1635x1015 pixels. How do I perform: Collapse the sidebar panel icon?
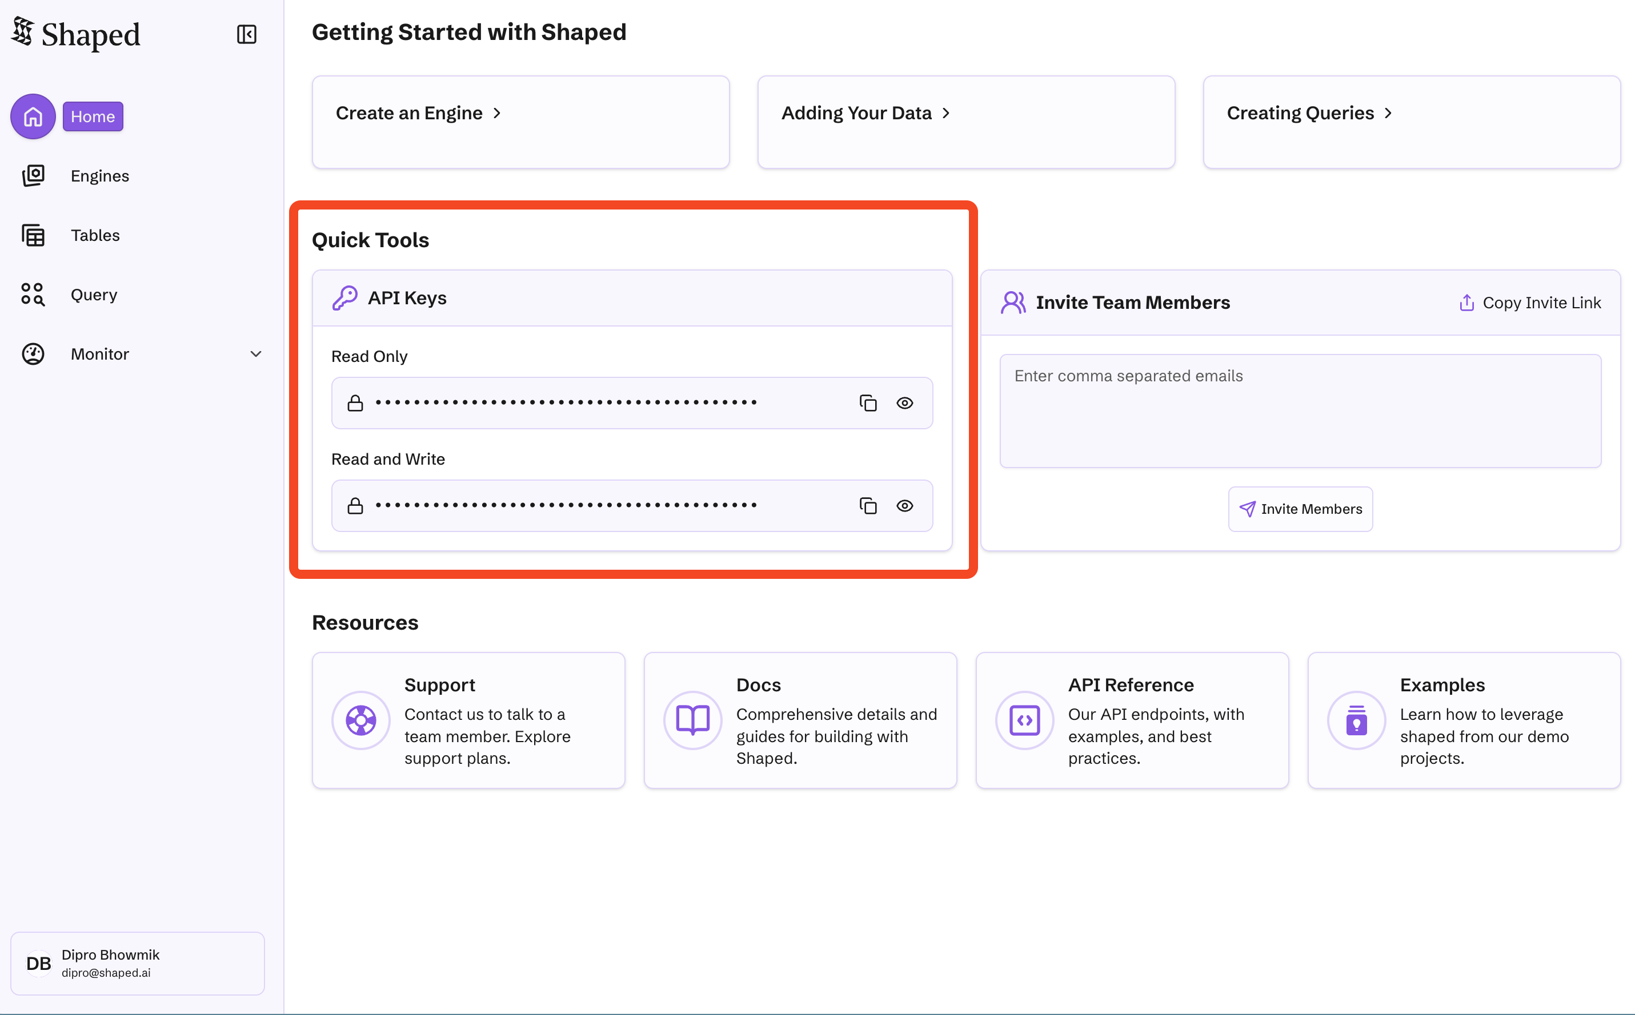coord(247,34)
